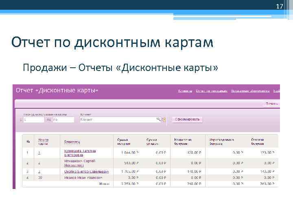Click the Сформировать button
The image size is (293, 219).
[187, 119]
